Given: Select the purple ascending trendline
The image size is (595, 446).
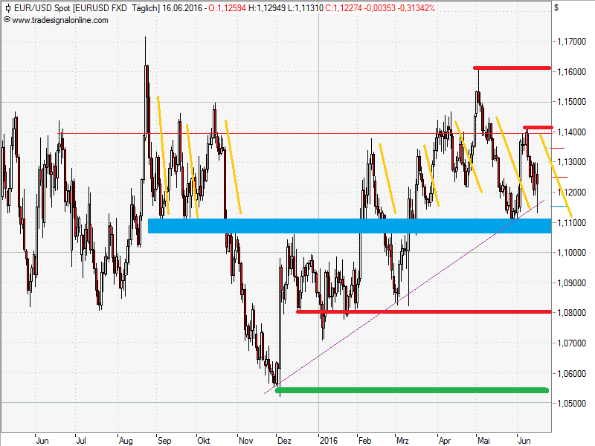Looking at the screenshot, I should point(405,297).
